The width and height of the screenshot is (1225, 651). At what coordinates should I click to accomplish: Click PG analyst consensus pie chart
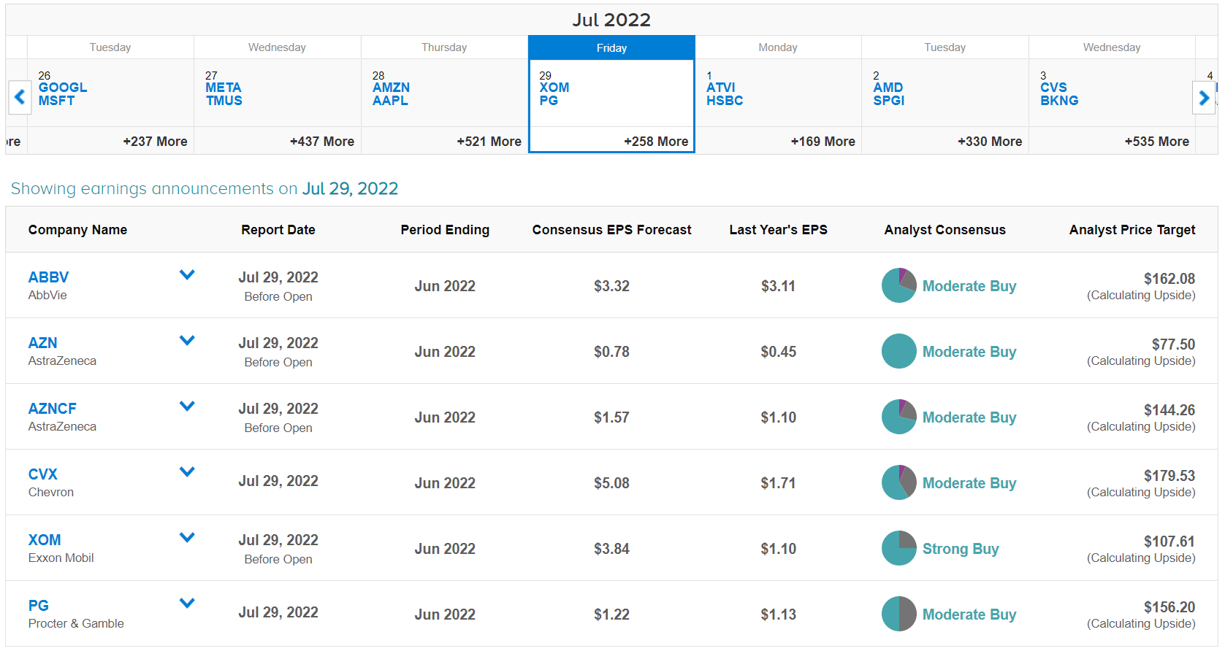coord(898,614)
